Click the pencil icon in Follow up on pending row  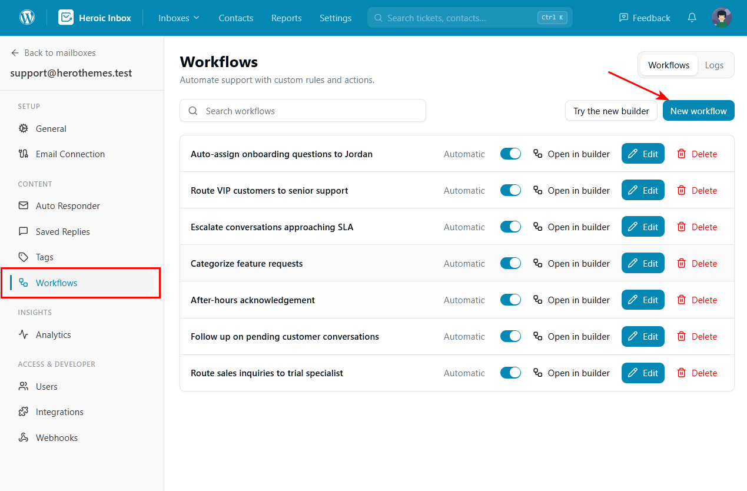(633, 337)
